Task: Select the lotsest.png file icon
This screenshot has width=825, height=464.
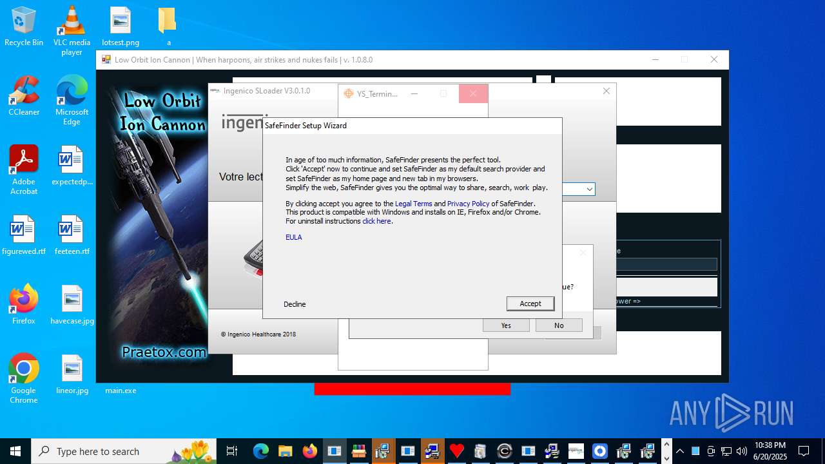Action: pyautogui.click(x=121, y=26)
